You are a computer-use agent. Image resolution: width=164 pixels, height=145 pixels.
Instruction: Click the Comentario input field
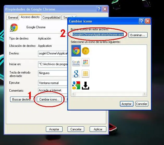point(53,90)
